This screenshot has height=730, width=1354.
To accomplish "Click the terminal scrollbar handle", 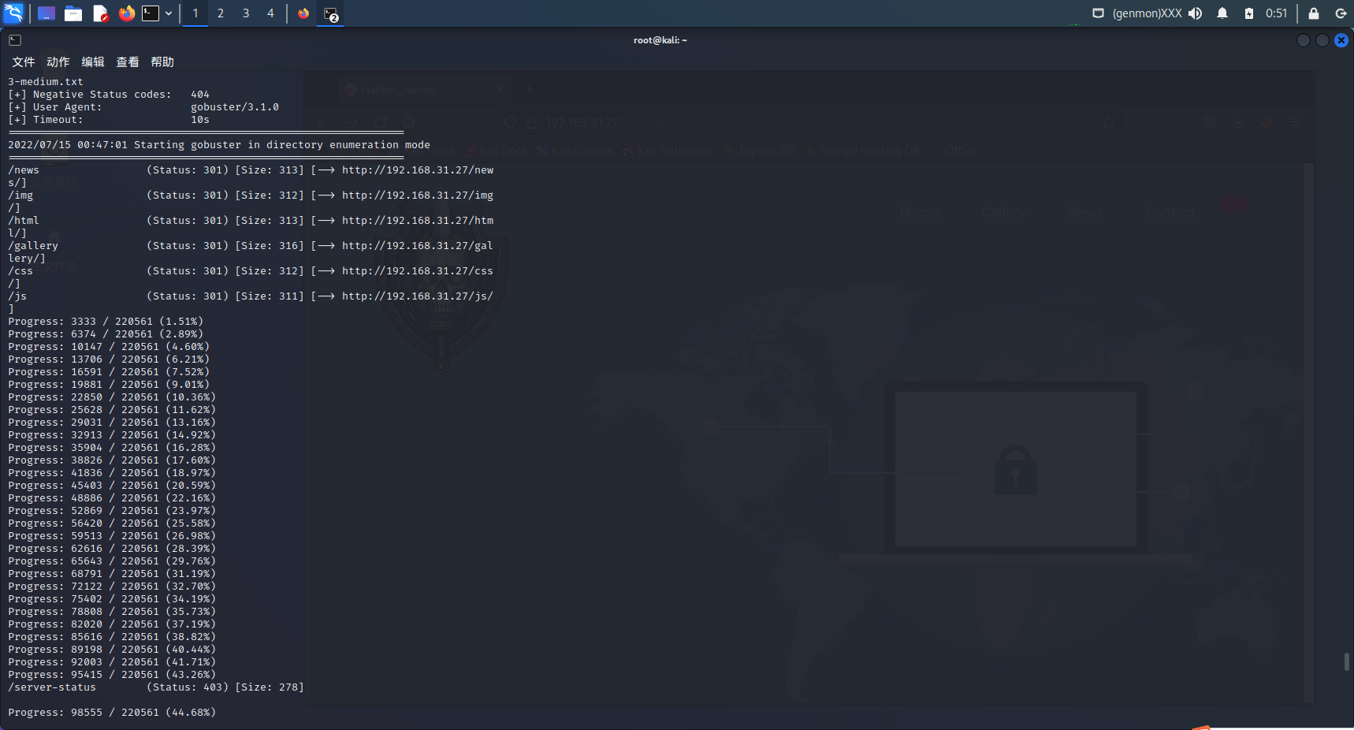I will [x=1347, y=661].
